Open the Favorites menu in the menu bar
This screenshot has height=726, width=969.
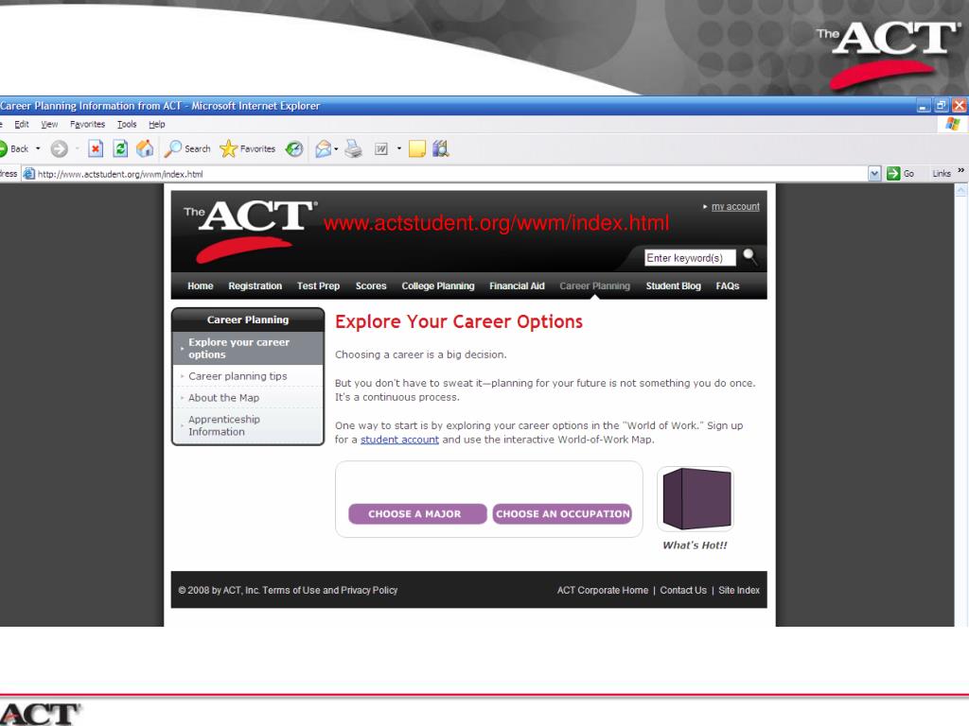[x=88, y=124]
